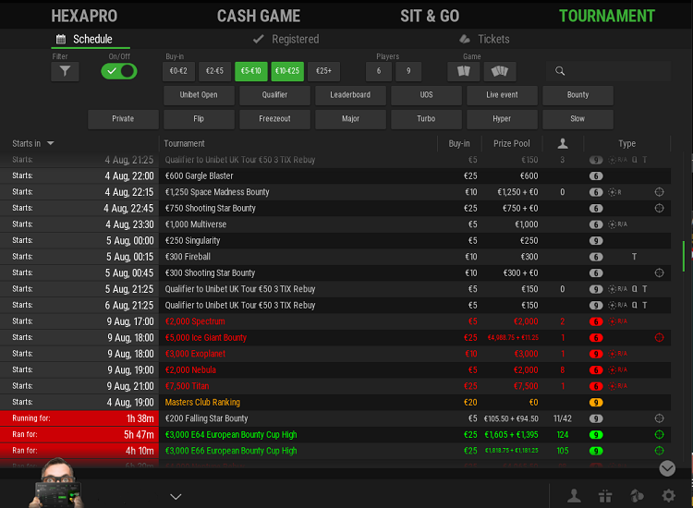
Task: Sort by players count person icon
Action: pyautogui.click(x=563, y=143)
